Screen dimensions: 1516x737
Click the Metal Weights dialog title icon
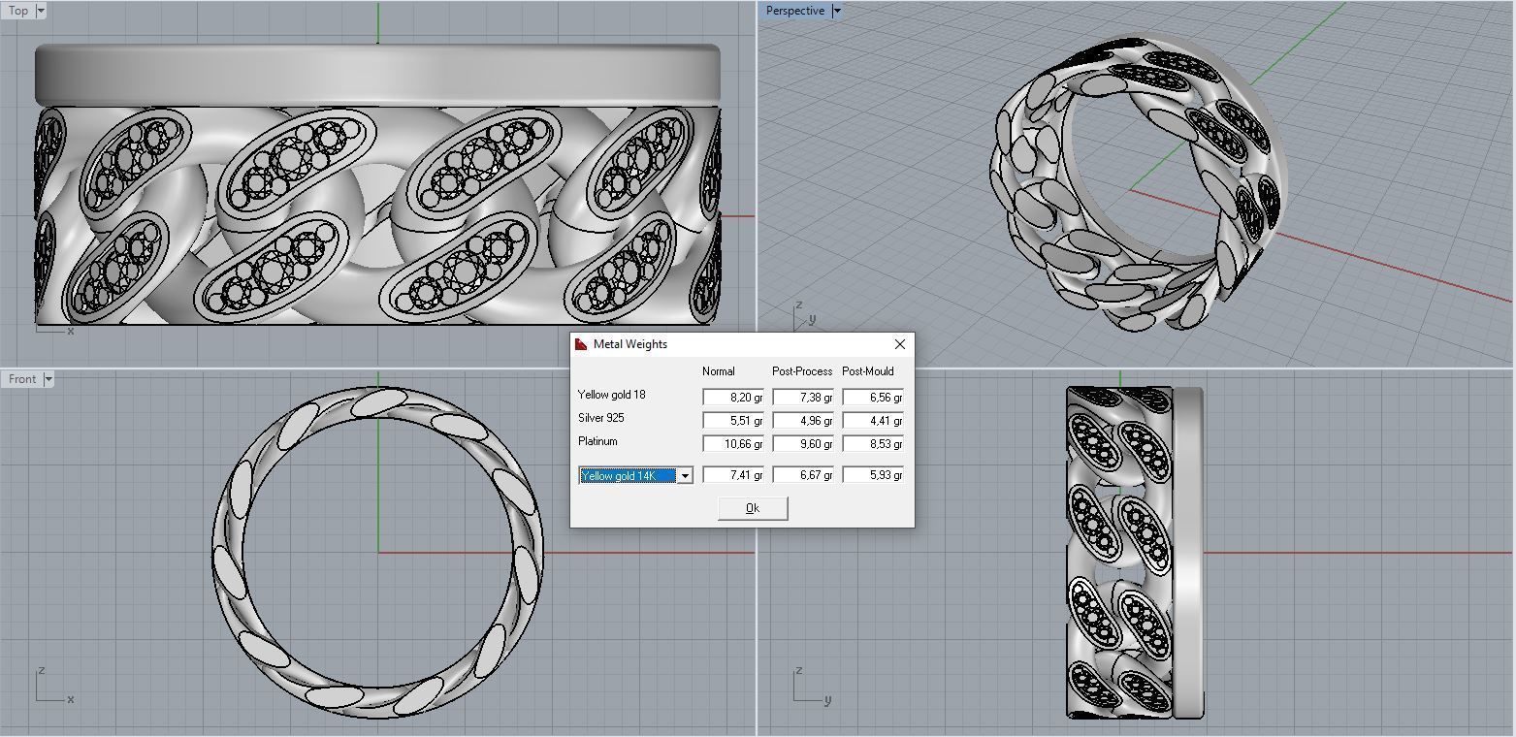[x=581, y=344]
